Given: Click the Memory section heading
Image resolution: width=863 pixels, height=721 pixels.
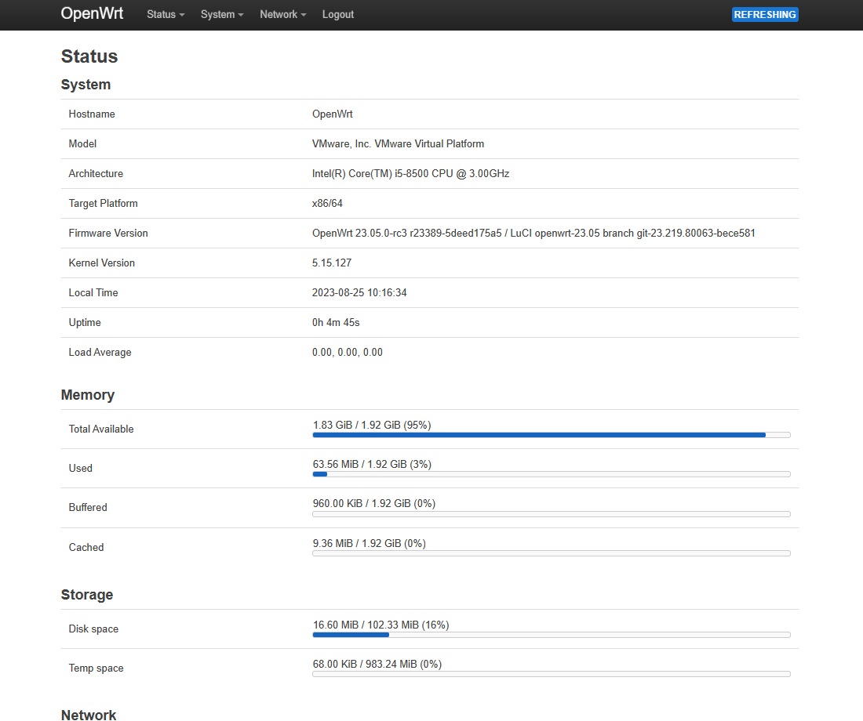Looking at the screenshot, I should 88,395.
